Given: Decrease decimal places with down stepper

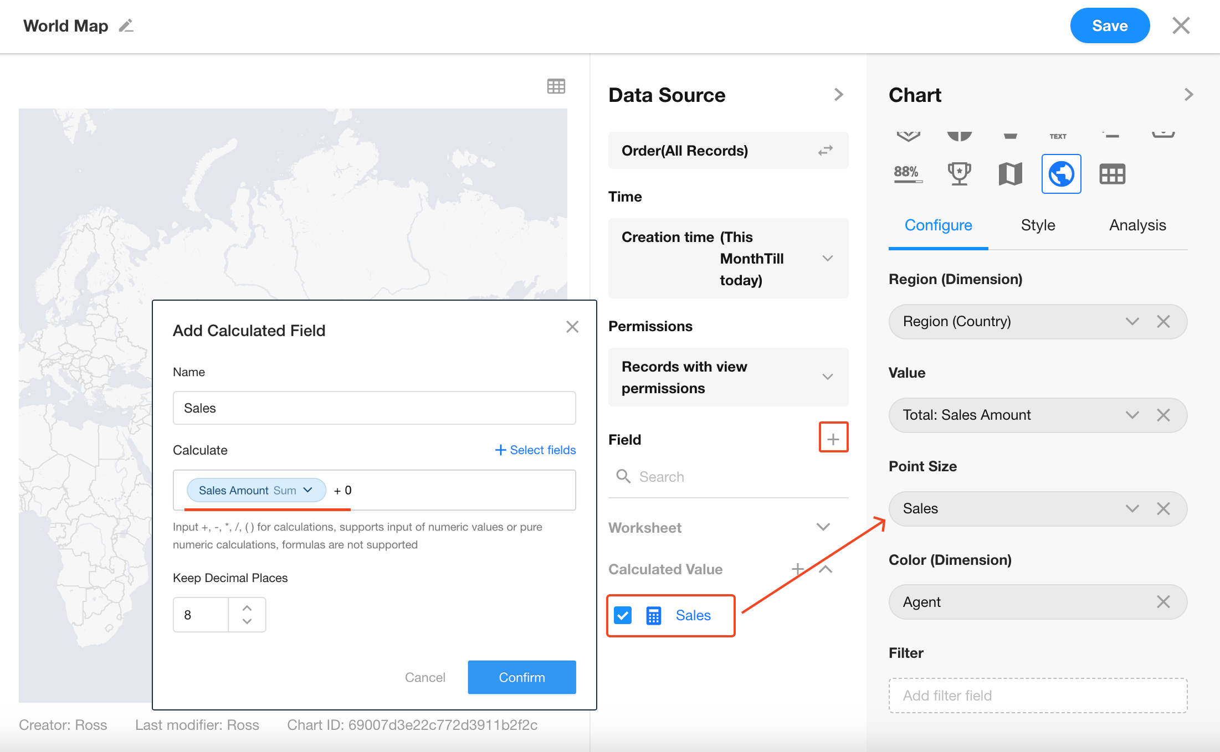Looking at the screenshot, I should coord(247,622).
